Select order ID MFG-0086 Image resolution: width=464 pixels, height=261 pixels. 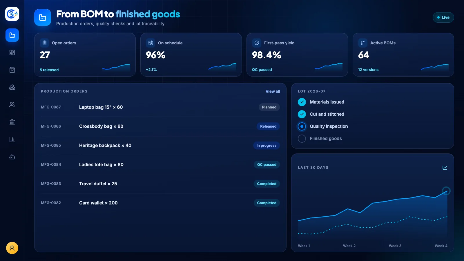(x=51, y=126)
